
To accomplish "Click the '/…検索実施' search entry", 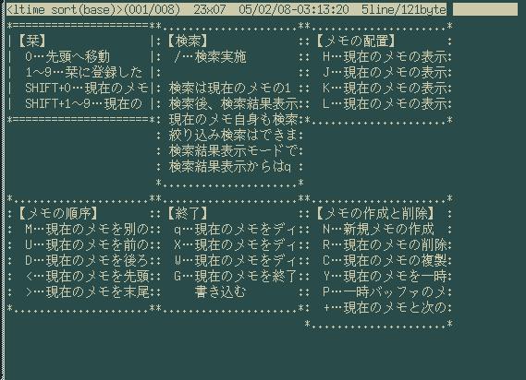I will (211, 57).
